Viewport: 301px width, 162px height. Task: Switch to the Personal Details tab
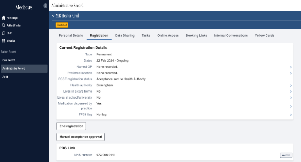(x=71, y=36)
